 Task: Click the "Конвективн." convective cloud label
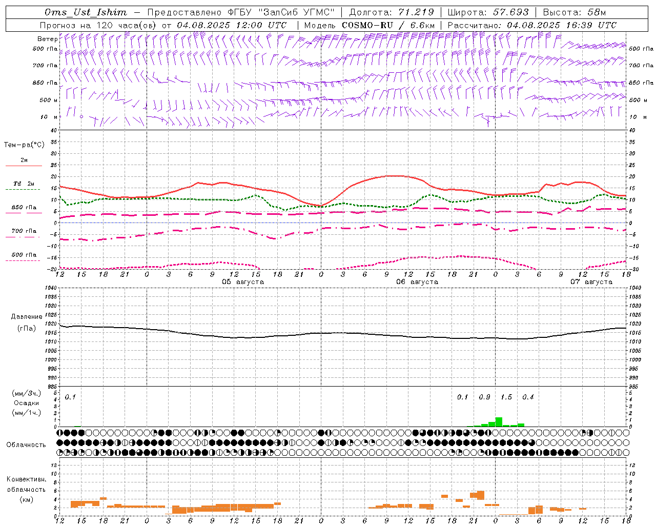coord(26,479)
